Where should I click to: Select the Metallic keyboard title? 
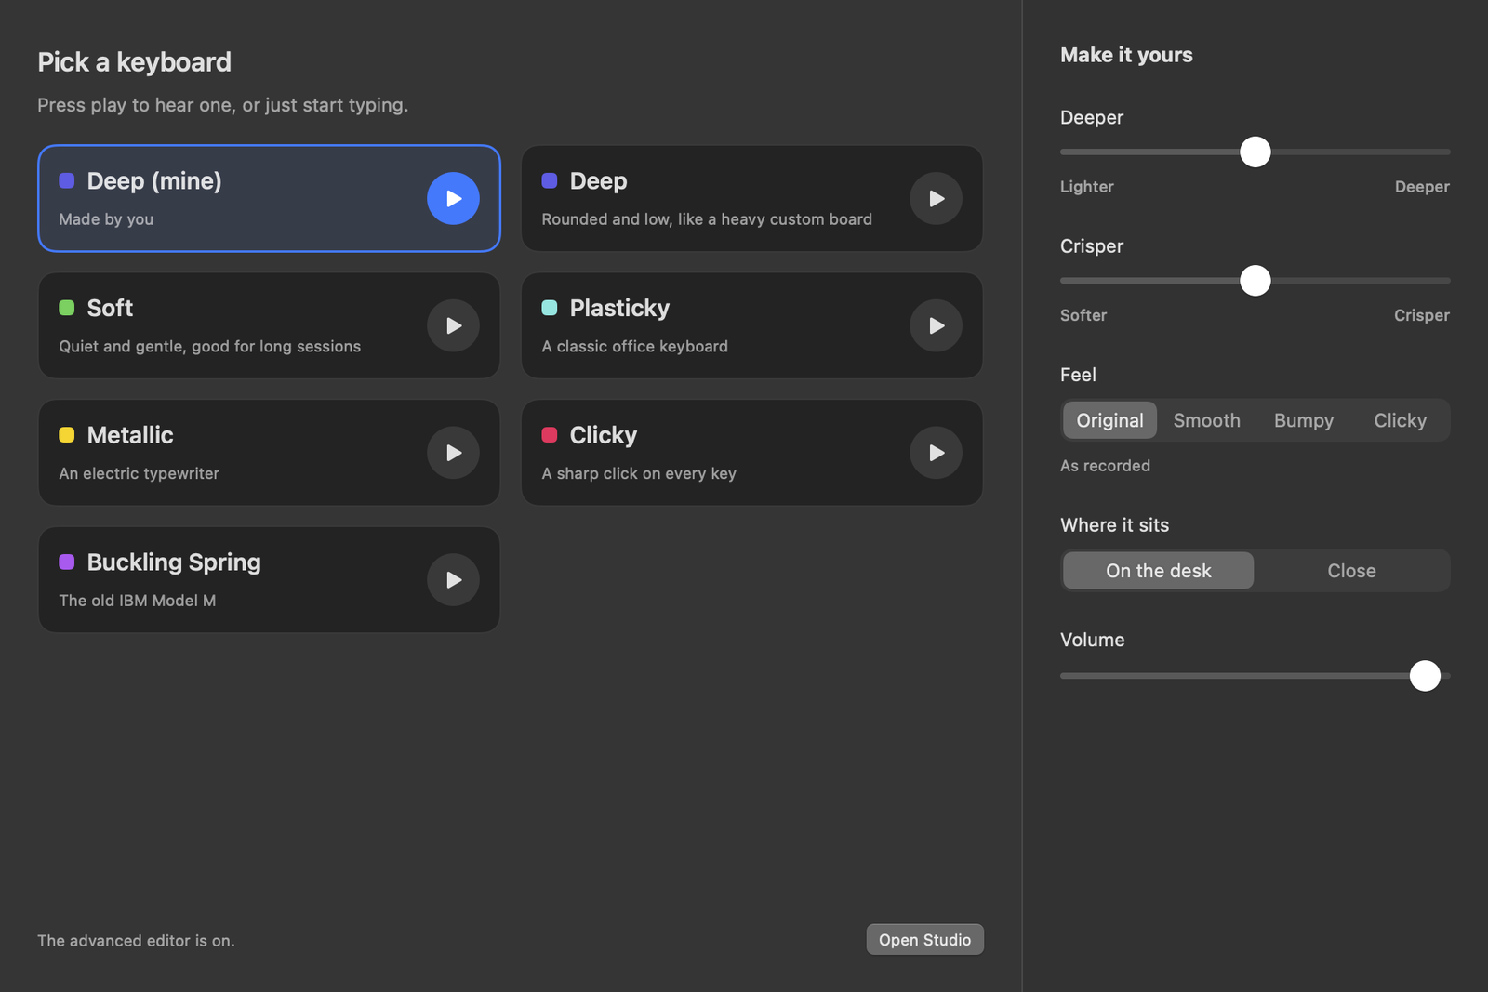point(130,435)
